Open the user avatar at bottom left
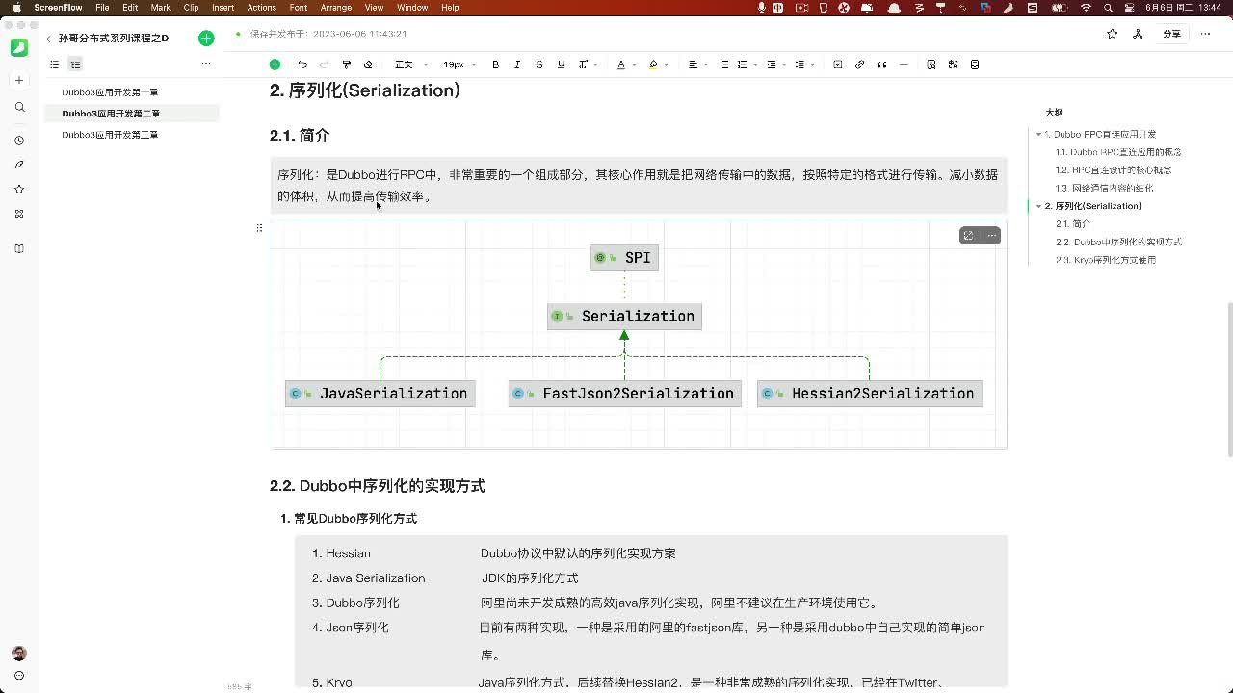 [x=19, y=654]
